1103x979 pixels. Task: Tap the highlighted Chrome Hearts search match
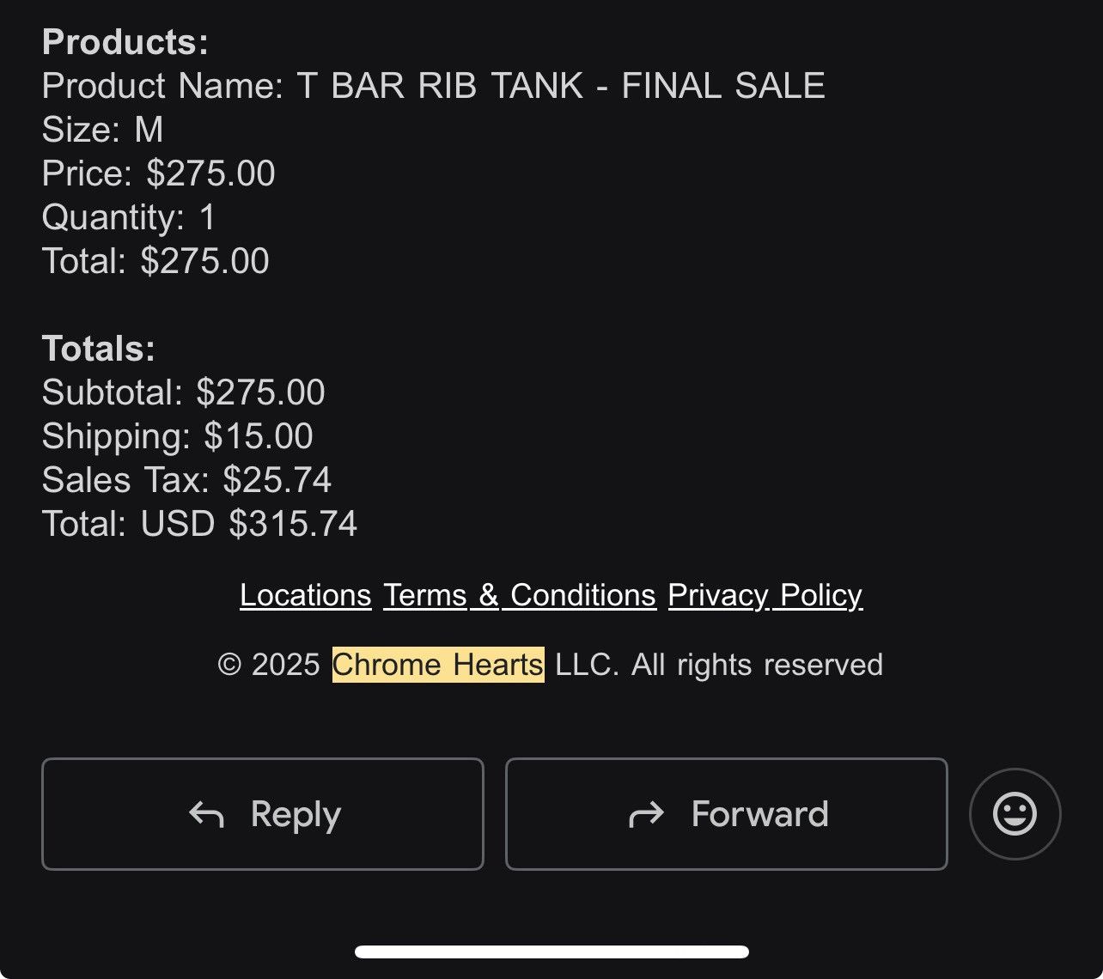[x=438, y=665]
